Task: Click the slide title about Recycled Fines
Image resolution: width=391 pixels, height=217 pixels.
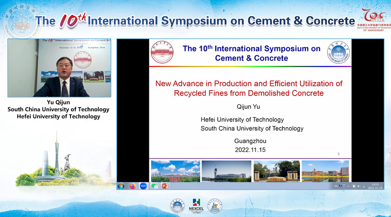Action: pos(249,88)
